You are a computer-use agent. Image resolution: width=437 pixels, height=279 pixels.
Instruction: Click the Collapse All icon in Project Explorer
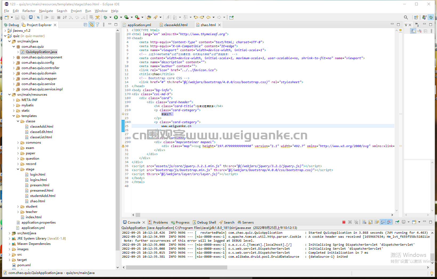point(86,25)
